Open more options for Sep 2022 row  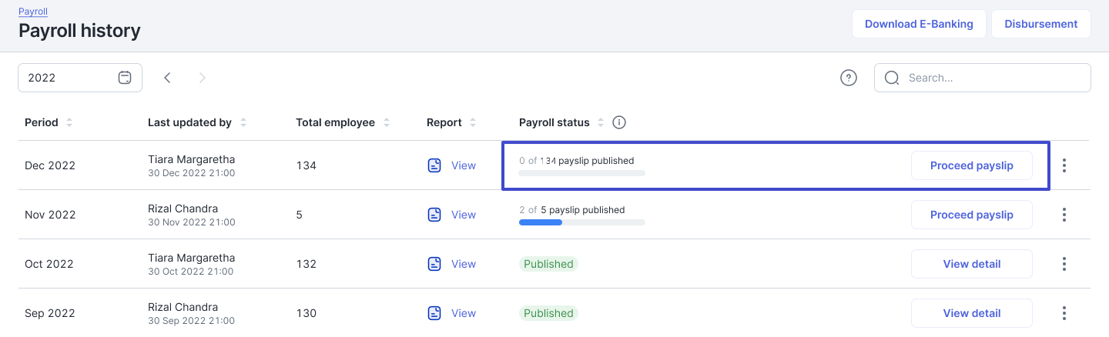1064,313
